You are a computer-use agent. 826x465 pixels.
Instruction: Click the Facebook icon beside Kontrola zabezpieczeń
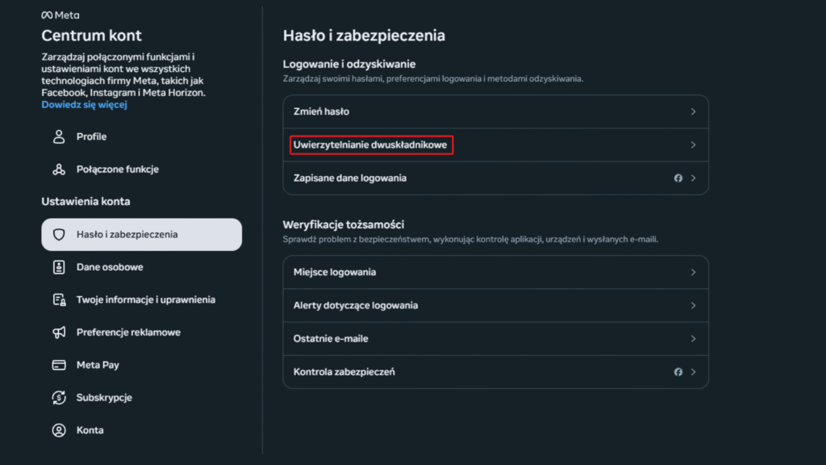pos(678,372)
